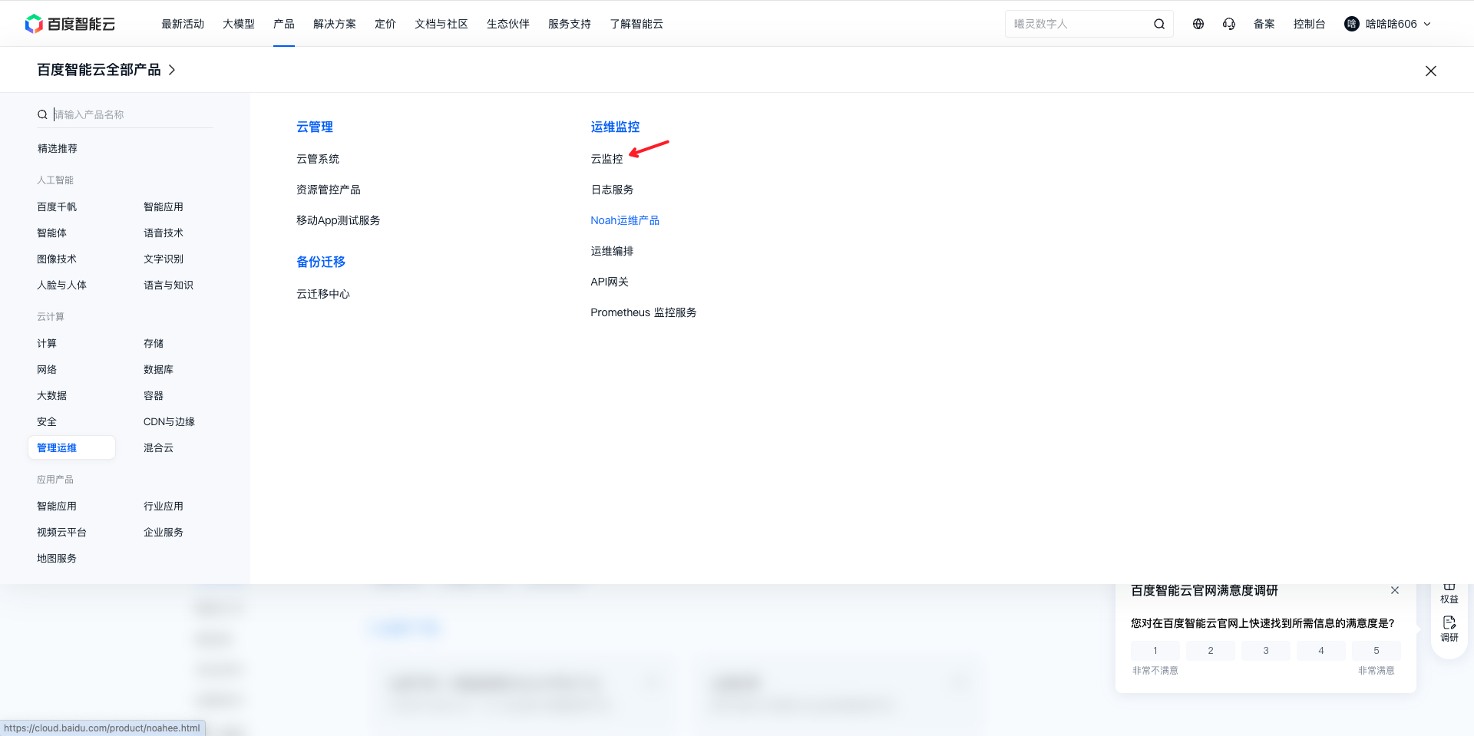
Task: Select satisfaction rating 1
Action: point(1155,651)
